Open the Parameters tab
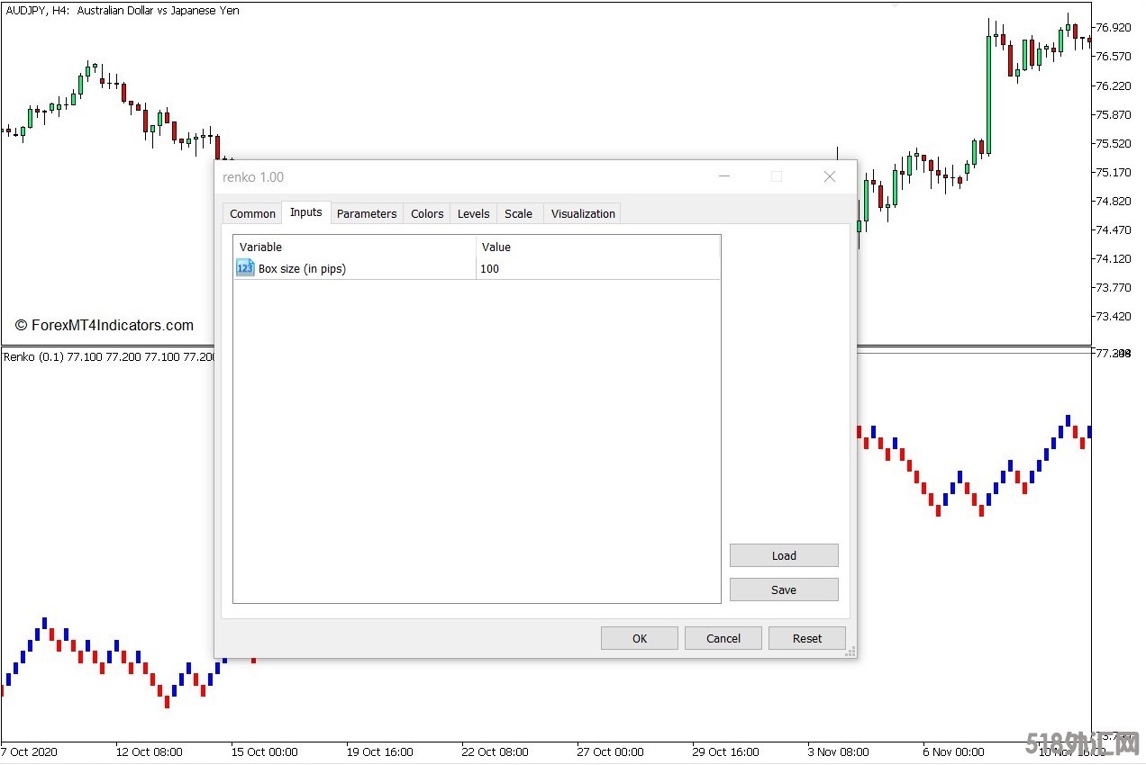The width and height of the screenshot is (1146, 765). pyautogui.click(x=367, y=213)
